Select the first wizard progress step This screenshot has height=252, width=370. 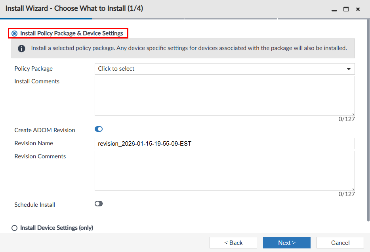pyautogui.click(x=46, y=18)
